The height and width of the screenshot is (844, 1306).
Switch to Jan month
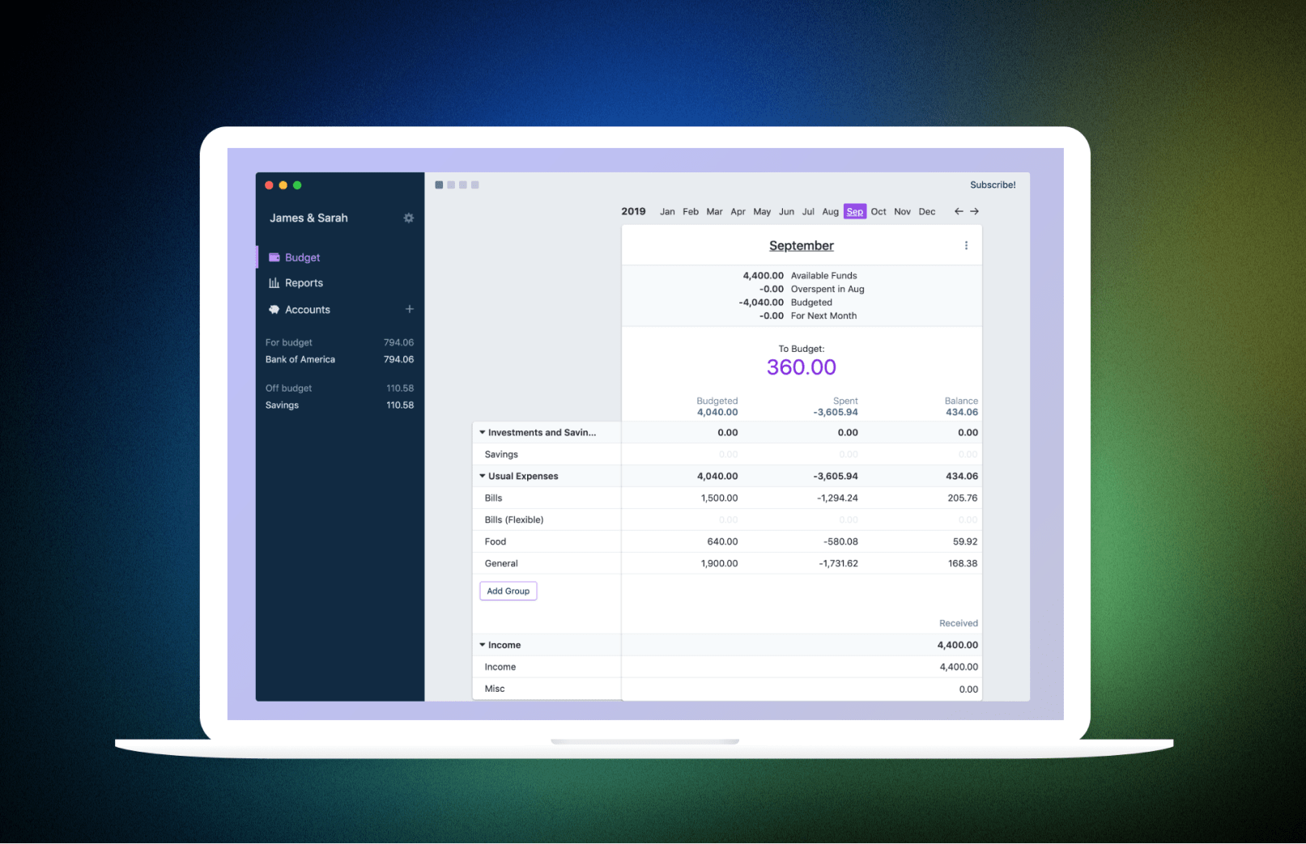point(667,212)
